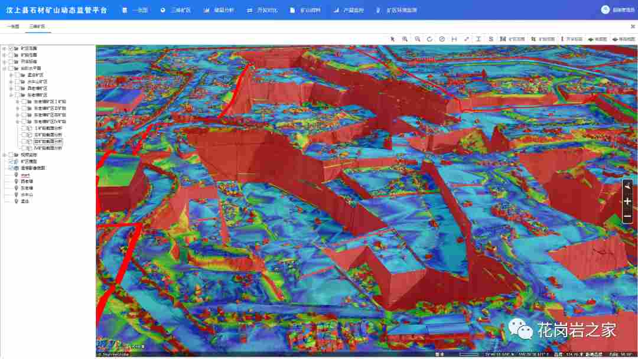This screenshot has height=359, width=638.
Task: Select the area measure S tool
Action: click(x=491, y=39)
